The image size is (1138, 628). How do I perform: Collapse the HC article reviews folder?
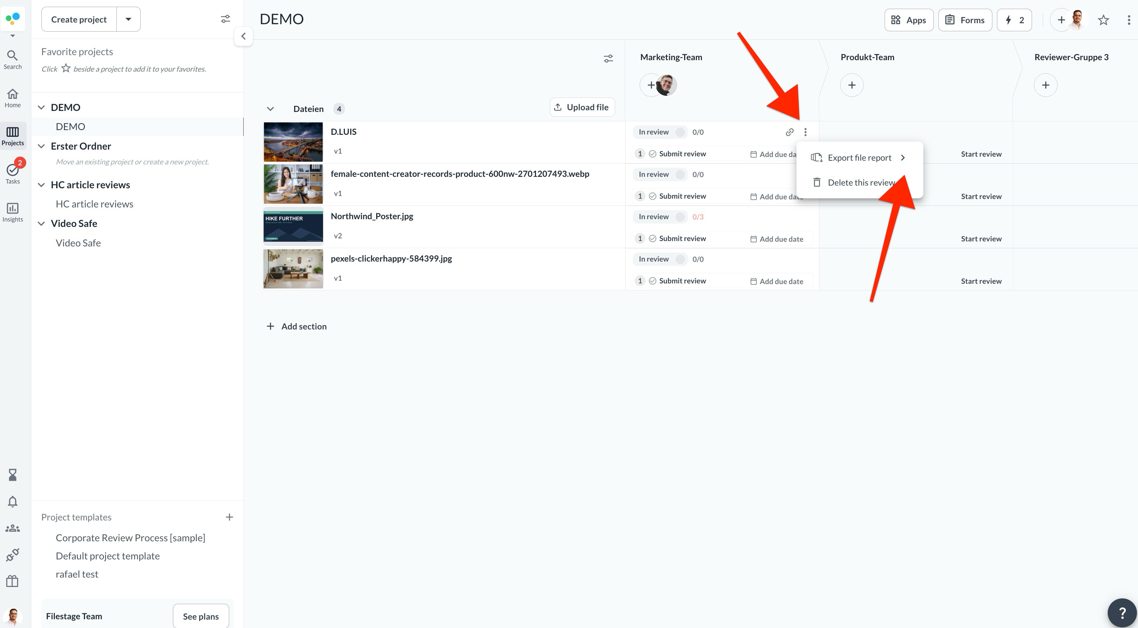[x=41, y=185]
